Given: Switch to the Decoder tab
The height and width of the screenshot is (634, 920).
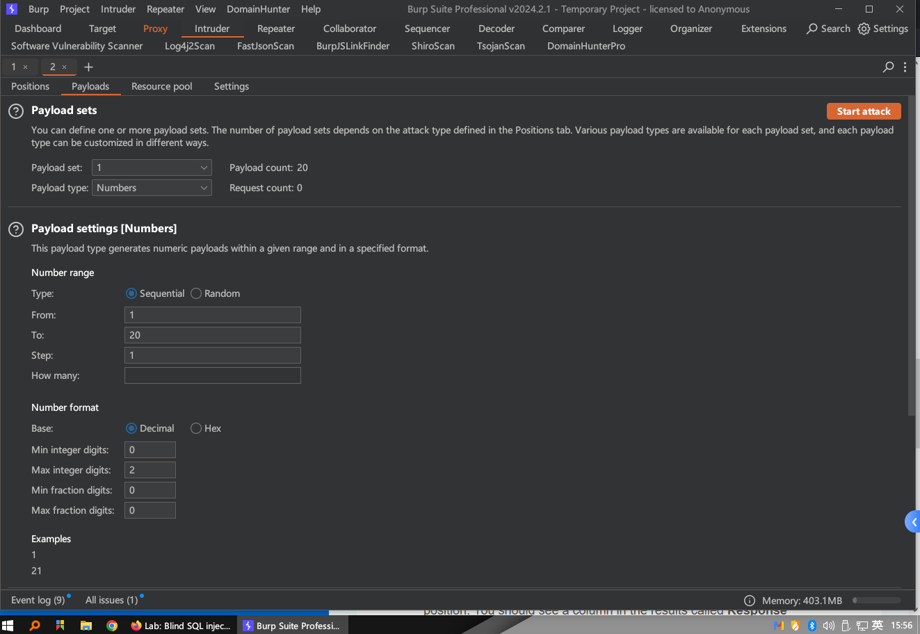Looking at the screenshot, I should click(x=497, y=29).
